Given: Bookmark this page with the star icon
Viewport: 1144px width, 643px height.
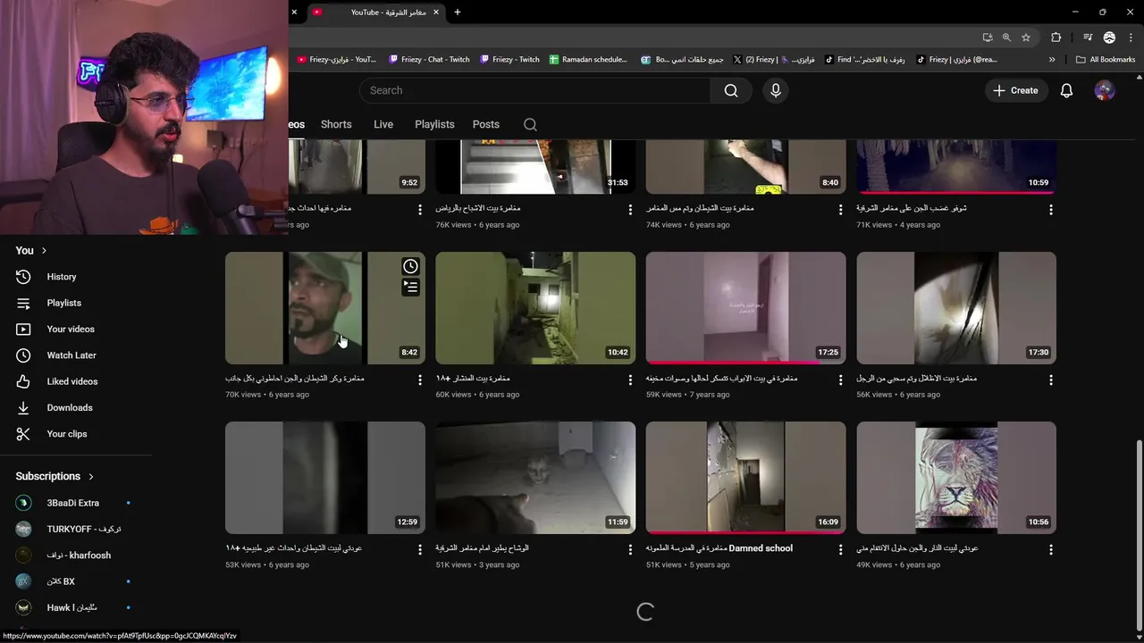Looking at the screenshot, I should click(x=1026, y=38).
